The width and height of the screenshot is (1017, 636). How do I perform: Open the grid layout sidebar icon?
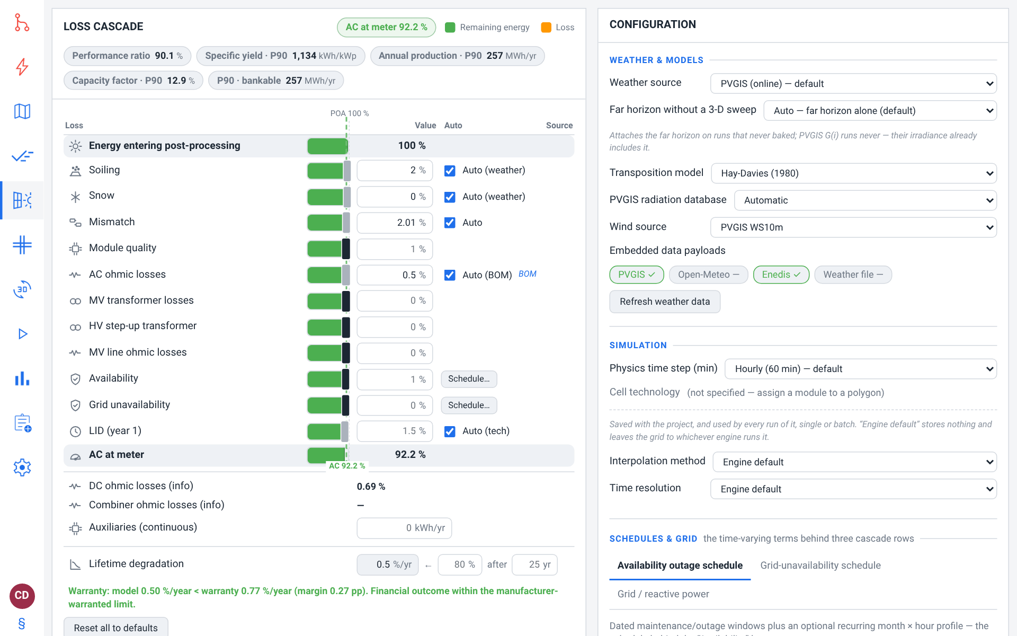(22, 245)
